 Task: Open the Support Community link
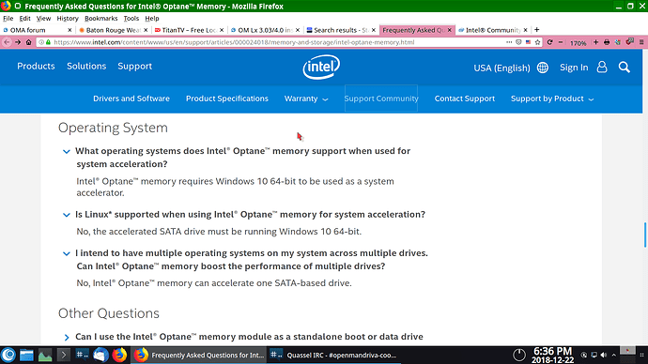(x=381, y=99)
